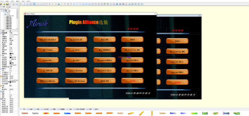Image resolution: width=249 pixels, height=116 pixels.
Task: Select the arrow pointer tool
Action: tap(34, 4)
